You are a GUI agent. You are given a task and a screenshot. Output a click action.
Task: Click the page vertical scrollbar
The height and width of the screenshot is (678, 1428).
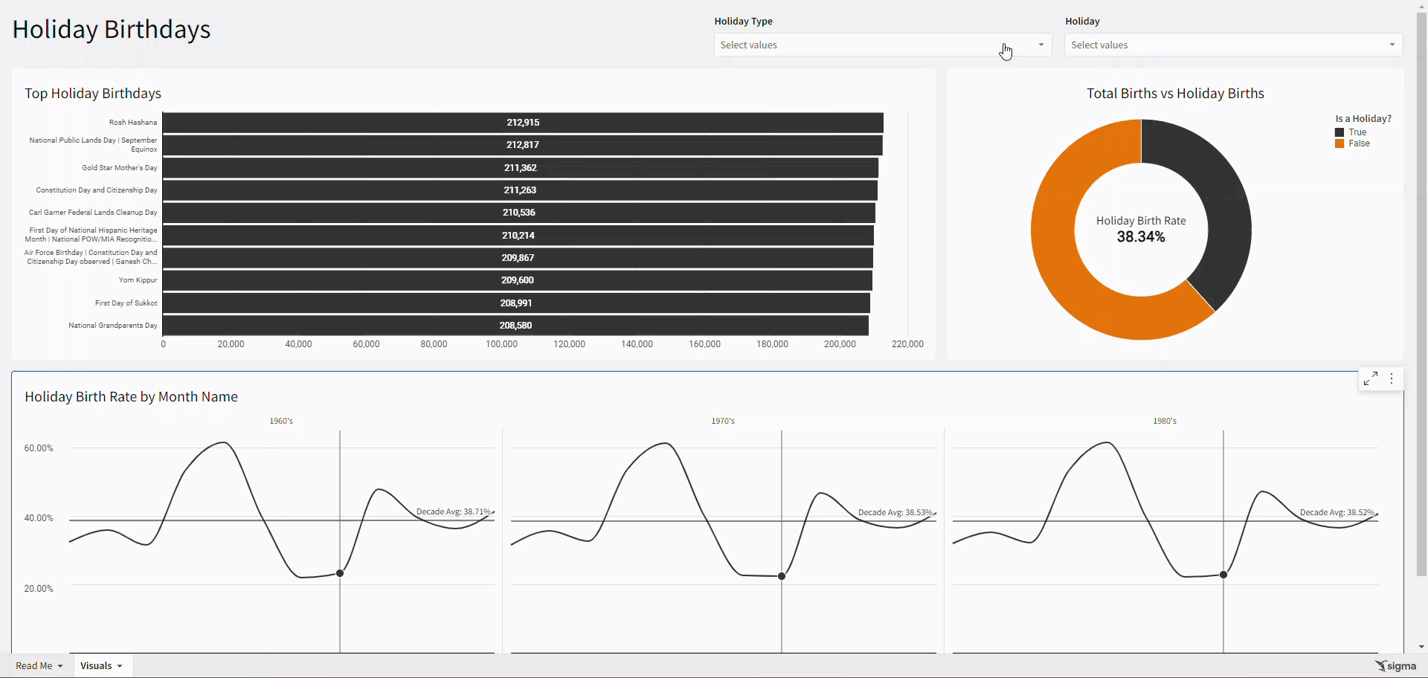click(1421, 297)
